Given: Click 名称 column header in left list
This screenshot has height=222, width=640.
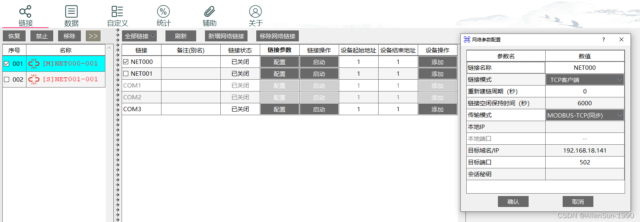Looking at the screenshot, I should pyautogui.click(x=66, y=50).
